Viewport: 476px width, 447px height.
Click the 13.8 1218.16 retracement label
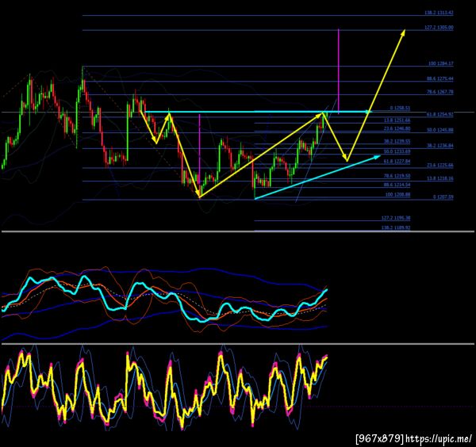pos(440,178)
